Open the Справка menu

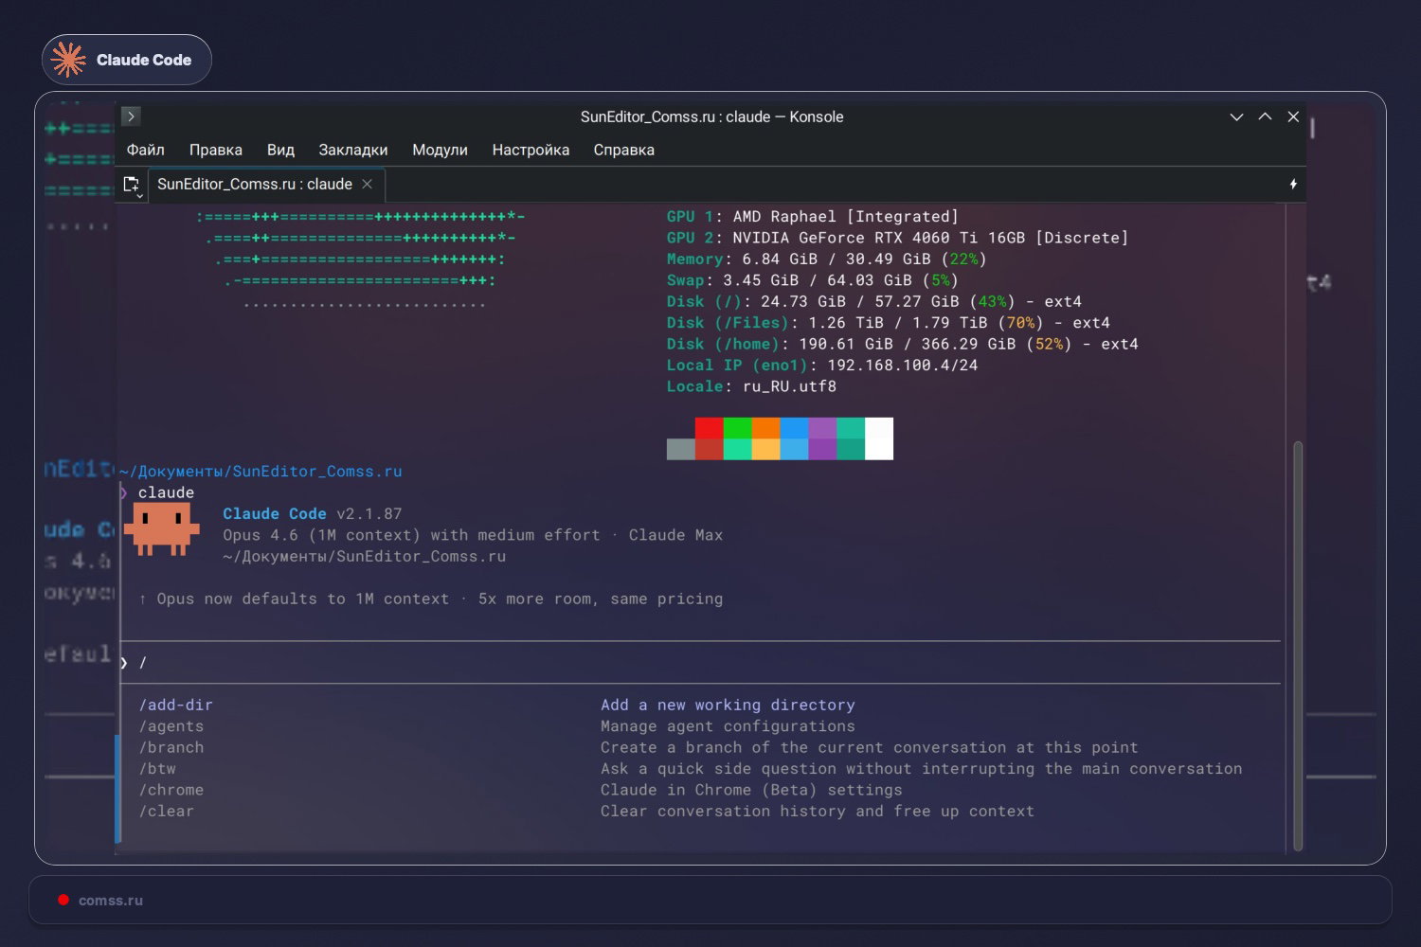[x=623, y=150]
